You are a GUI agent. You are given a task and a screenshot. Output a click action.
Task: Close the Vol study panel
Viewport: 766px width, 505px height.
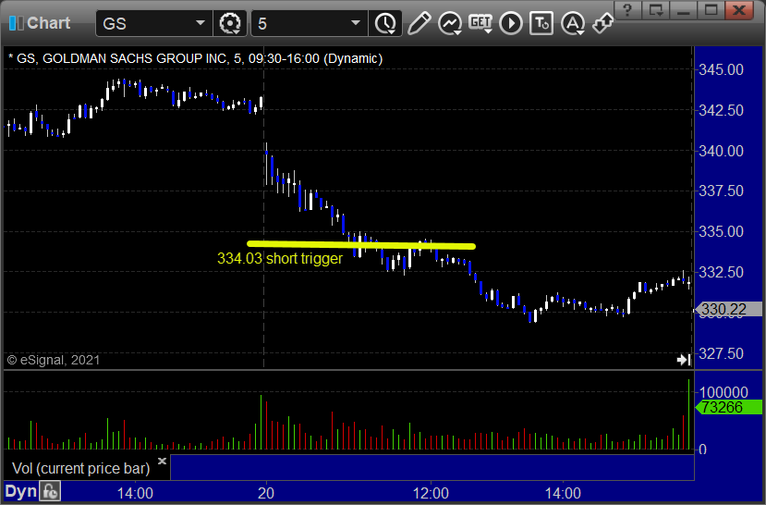pos(163,461)
